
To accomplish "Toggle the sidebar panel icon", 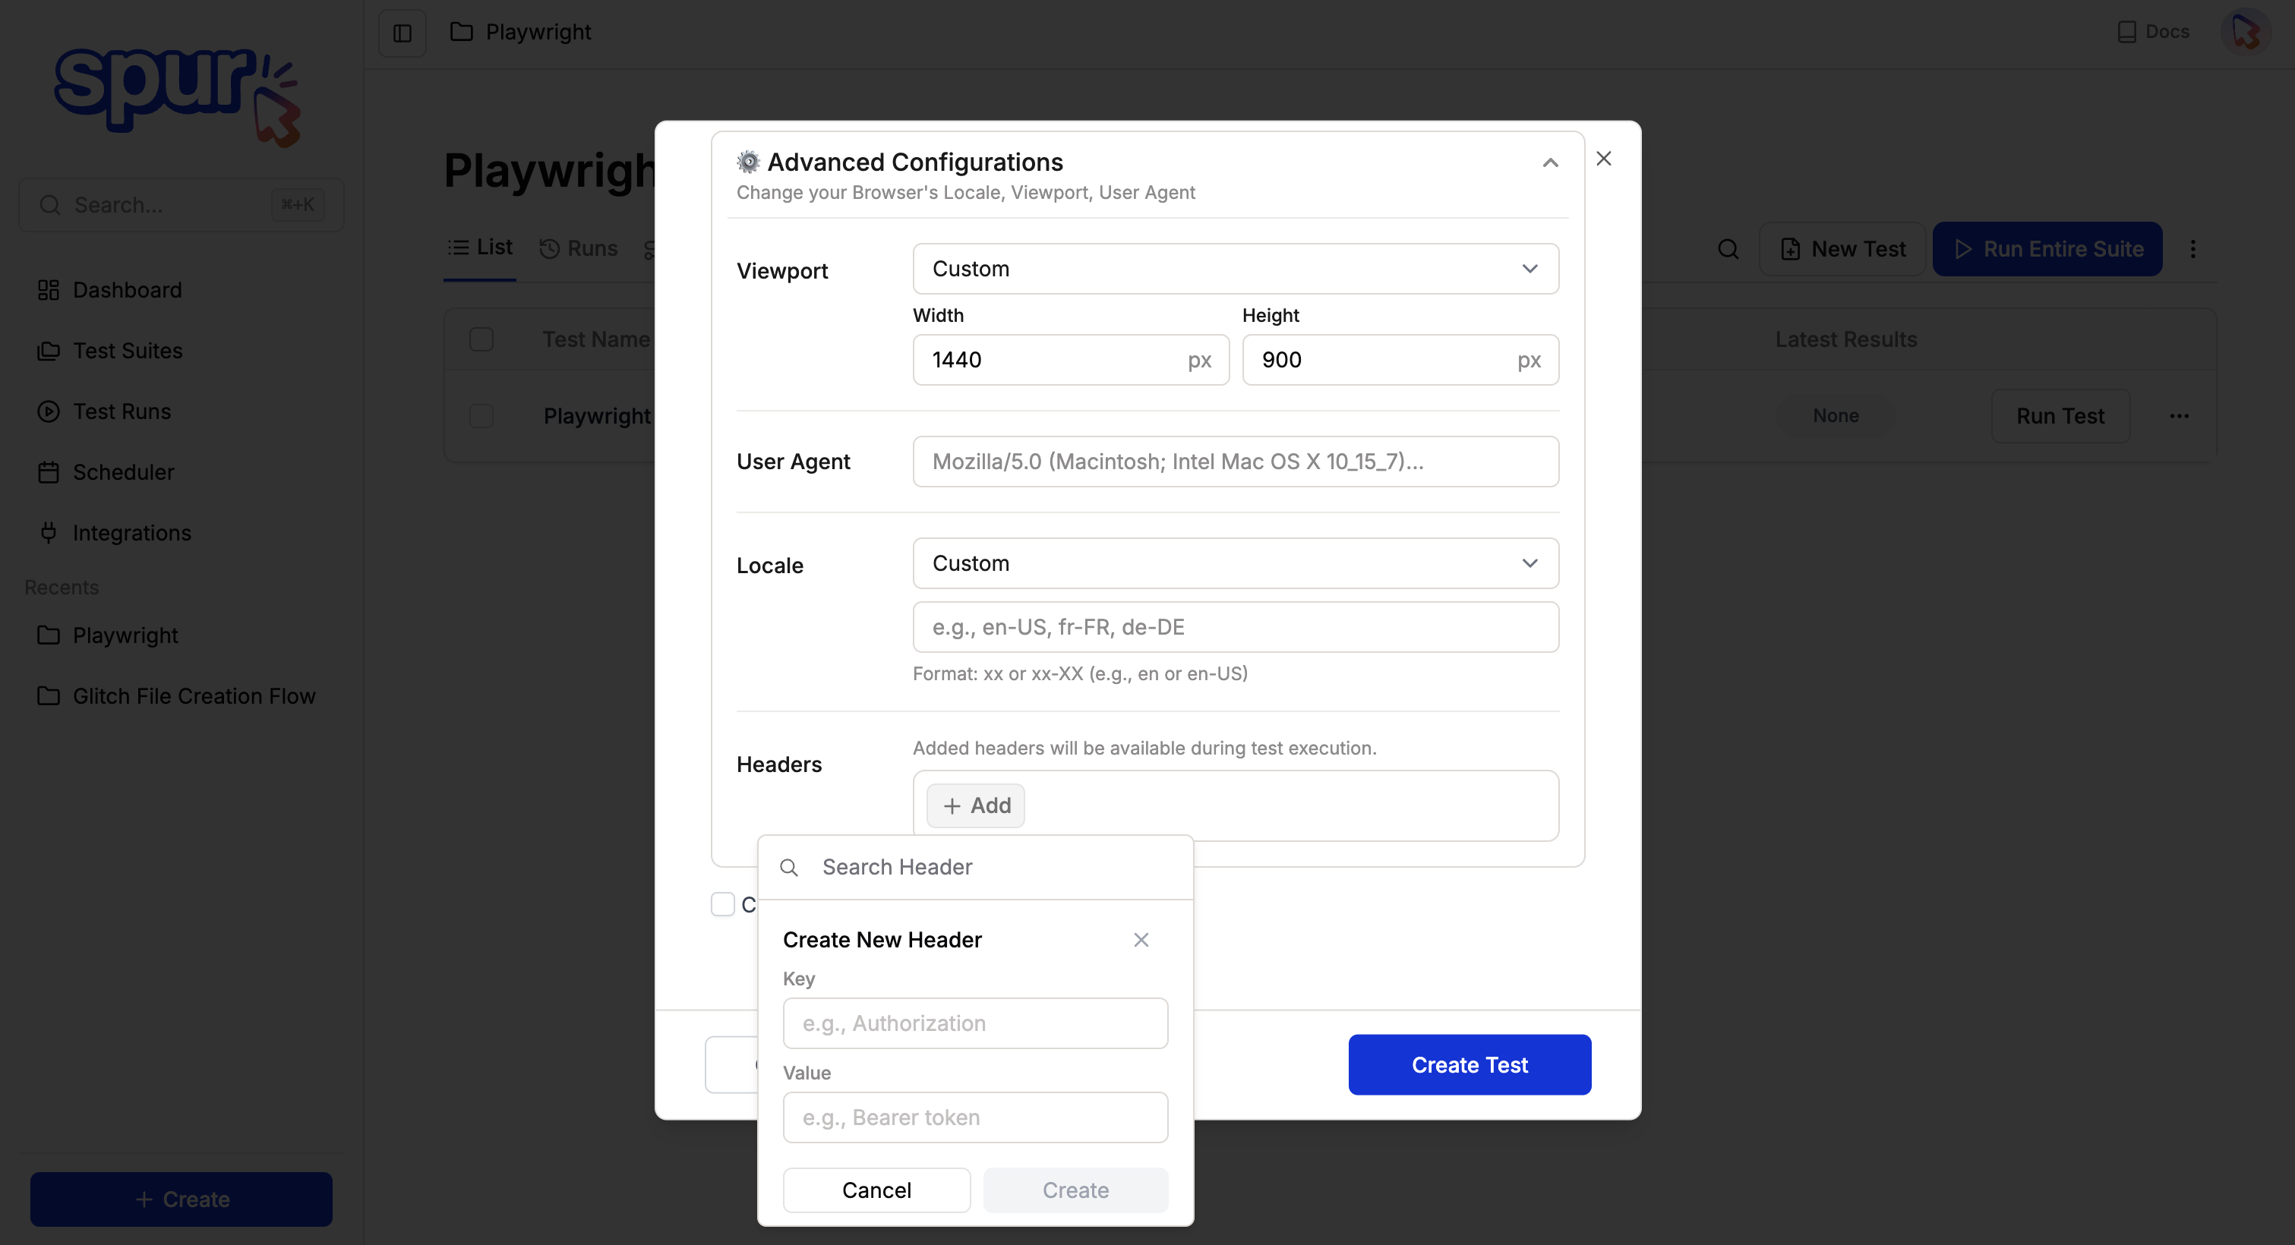I will (x=402, y=33).
